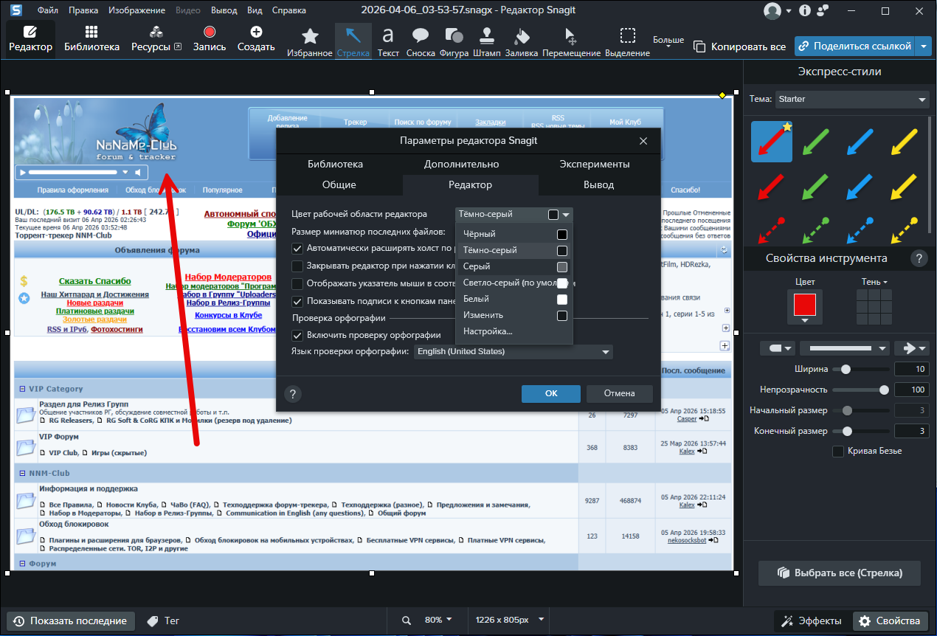Switch to the Библиотека tab in dialog
This screenshot has width=937, height=636.
335,164
